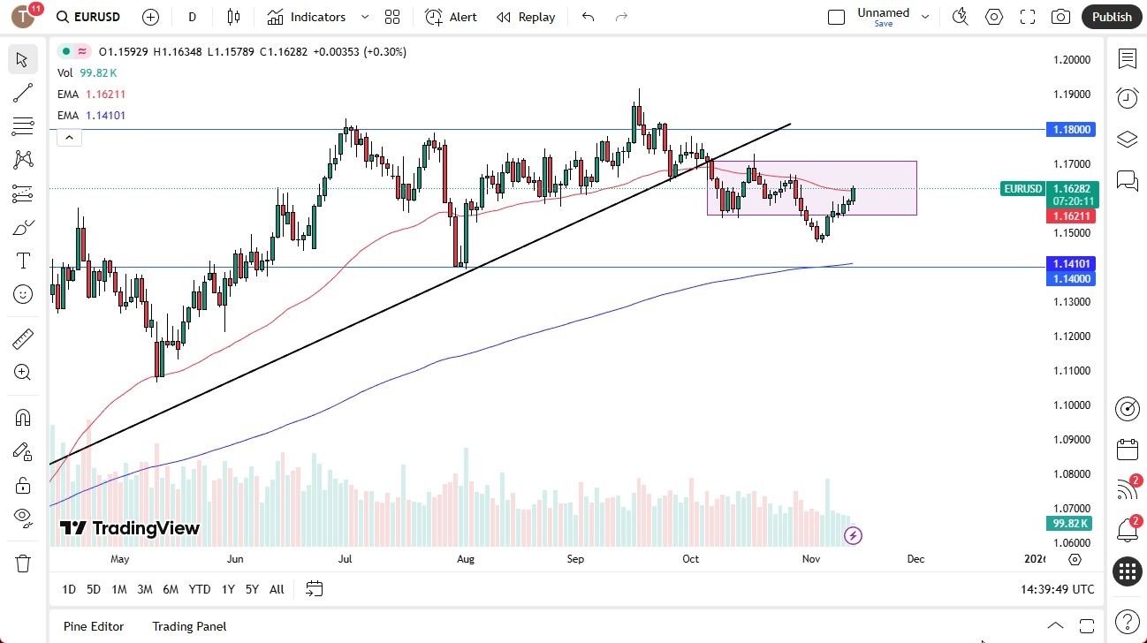This screenshot has height=643, width=1147.
Task: Select the Text tool
Action: tap(22, 261)
